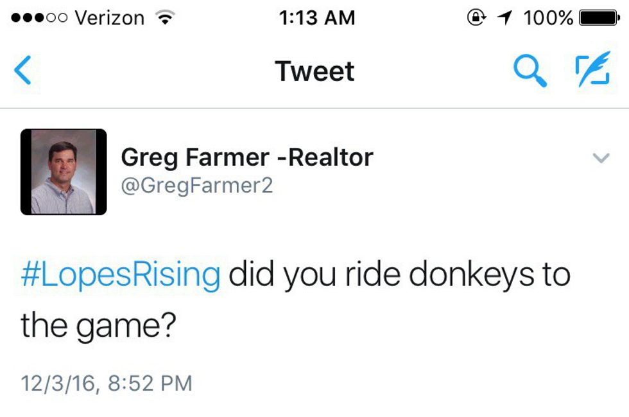Tap the location services arrow icon
Image resolution: width=629 pixels, height=417 pixels.
(506, 18)
